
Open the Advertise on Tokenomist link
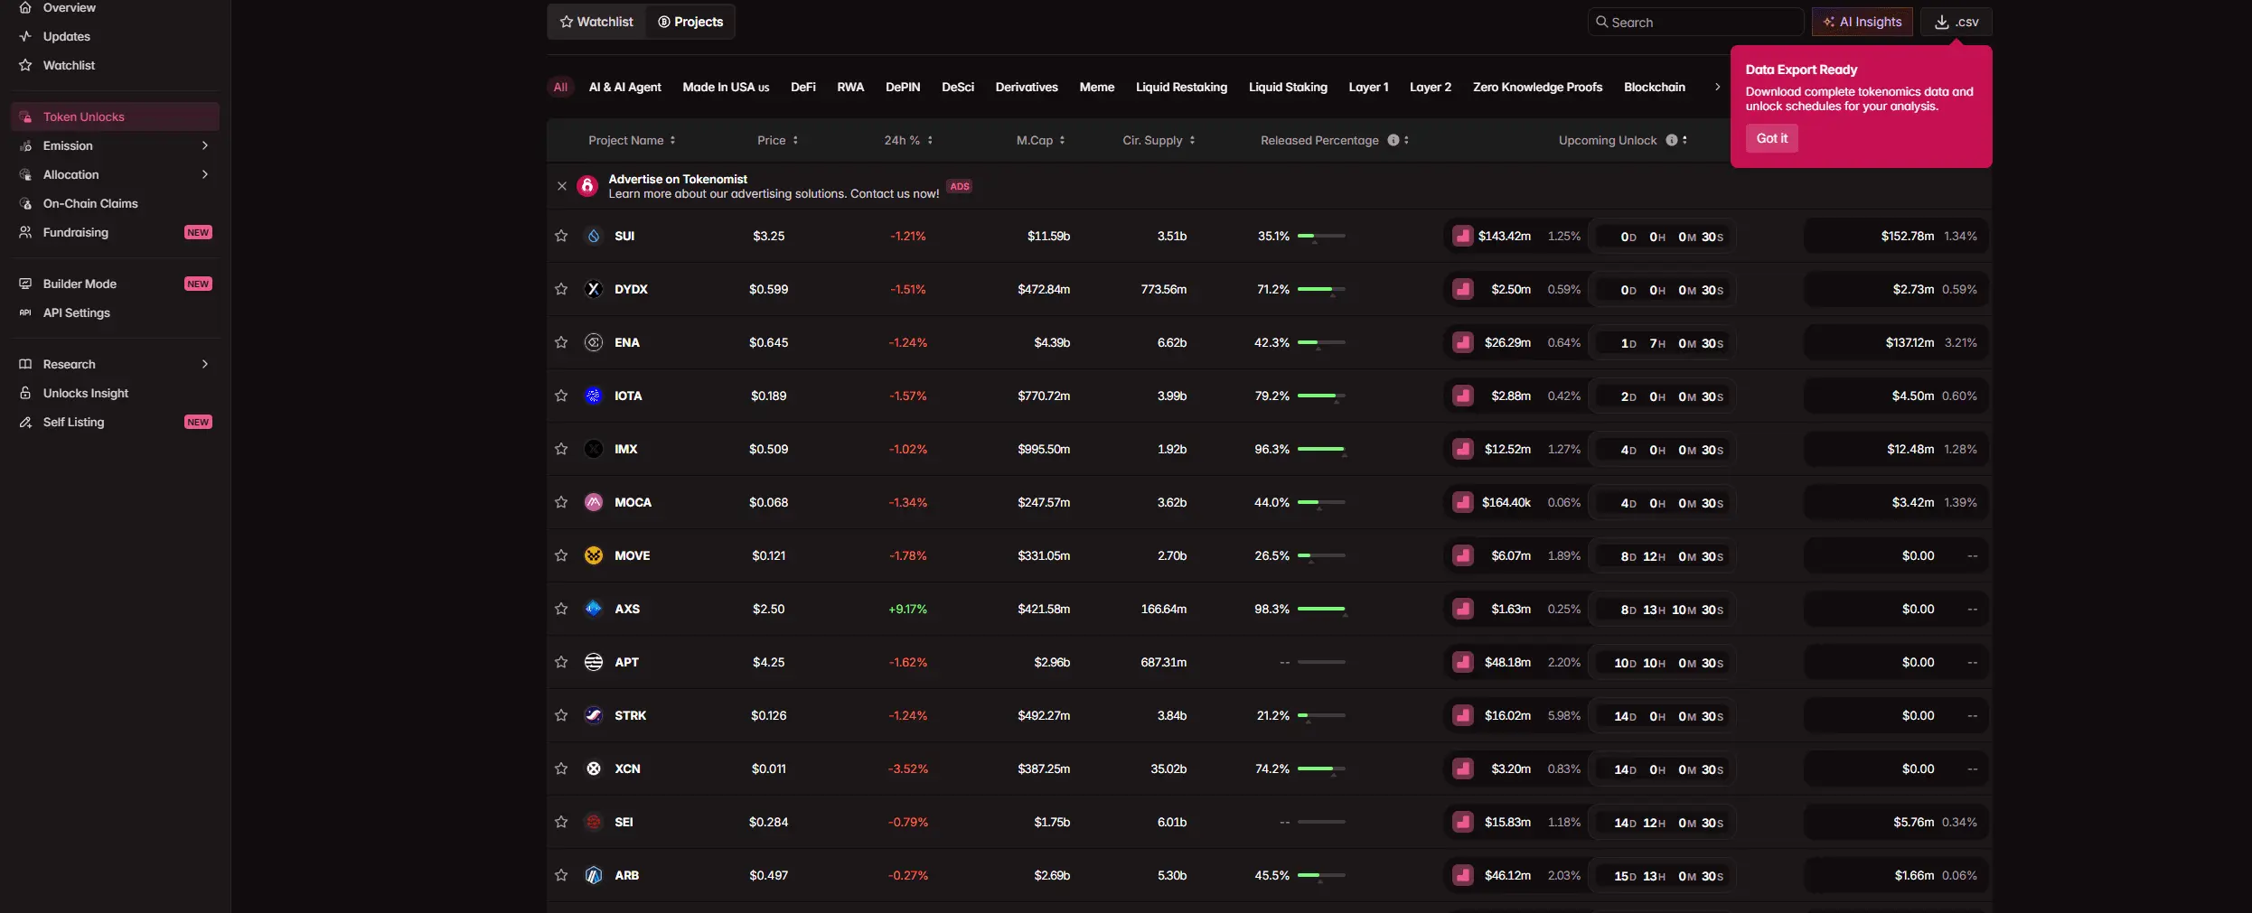point(678,179)
